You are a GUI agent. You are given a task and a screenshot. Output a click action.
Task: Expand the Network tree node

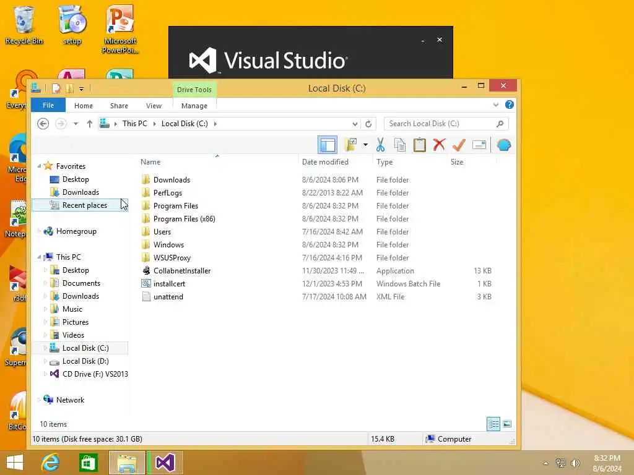[x=39, y=400]
